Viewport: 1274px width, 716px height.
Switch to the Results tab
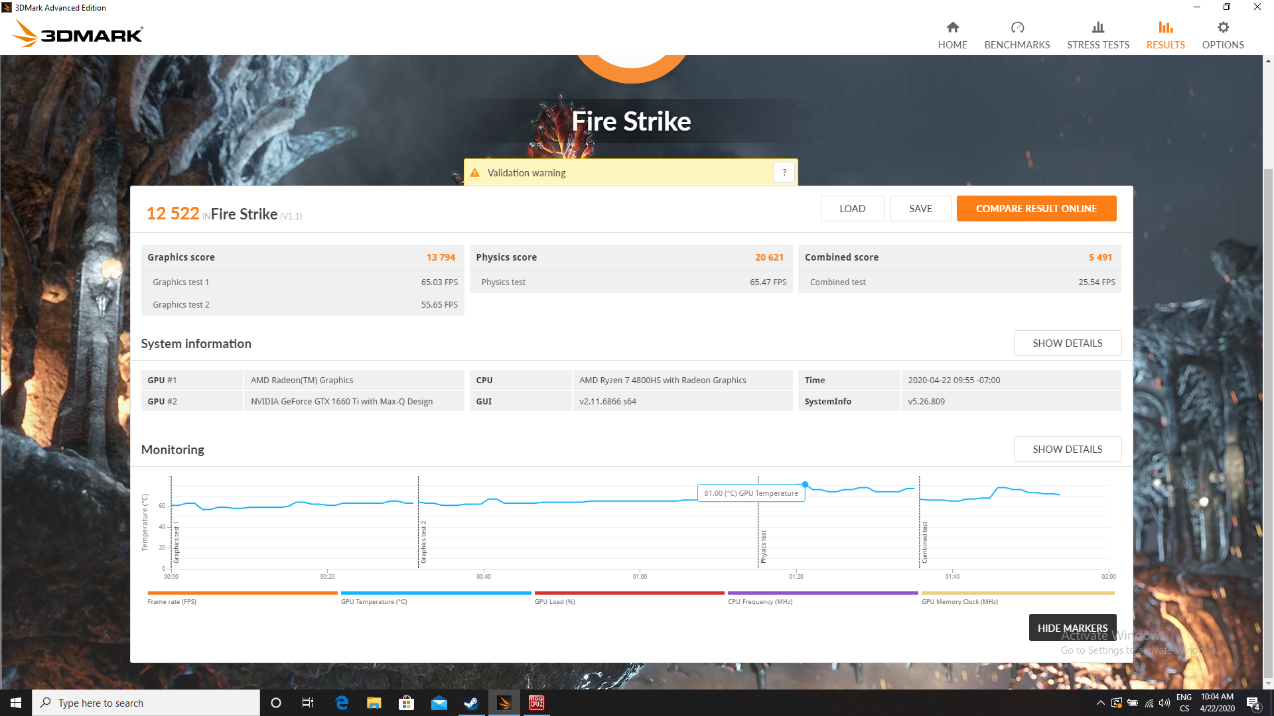click(1165, 35)
